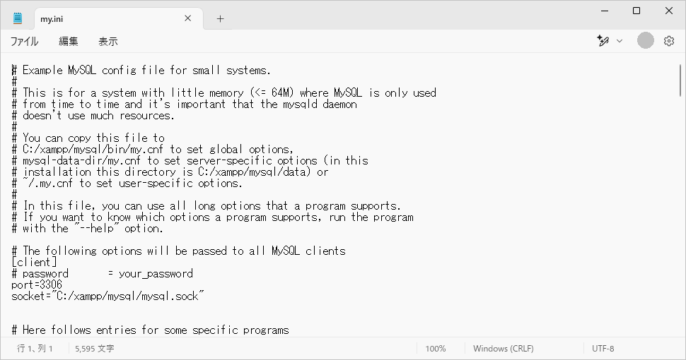Close the my.ini tab
Screen dimensions: 686x360
[187, 19]
